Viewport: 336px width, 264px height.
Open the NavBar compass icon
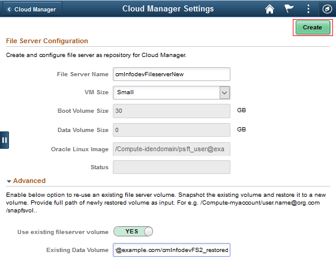coord(327,9)
